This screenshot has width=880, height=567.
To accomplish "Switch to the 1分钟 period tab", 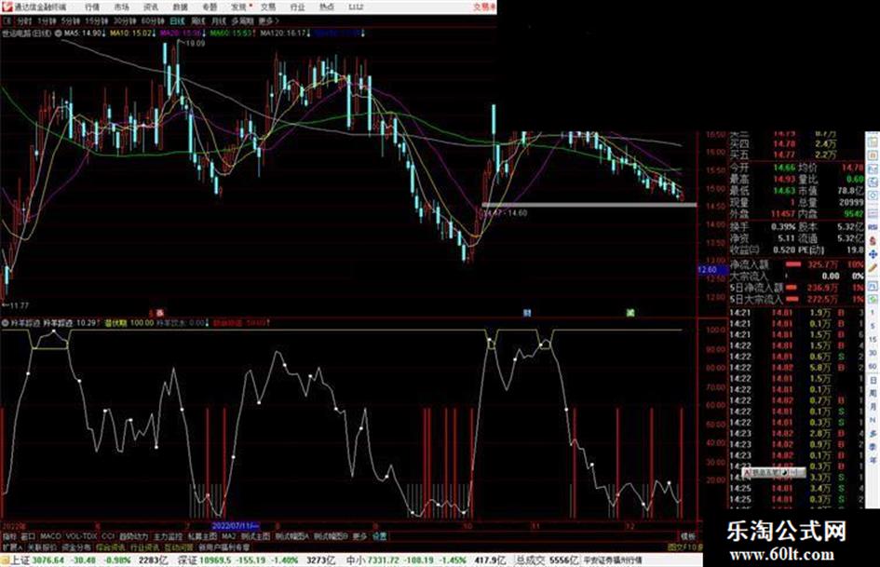I will pyautogui.click(x=47, y=21).
